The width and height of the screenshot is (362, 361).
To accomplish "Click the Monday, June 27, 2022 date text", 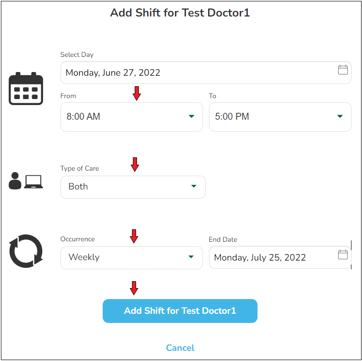I will click(x=113, y=73).
